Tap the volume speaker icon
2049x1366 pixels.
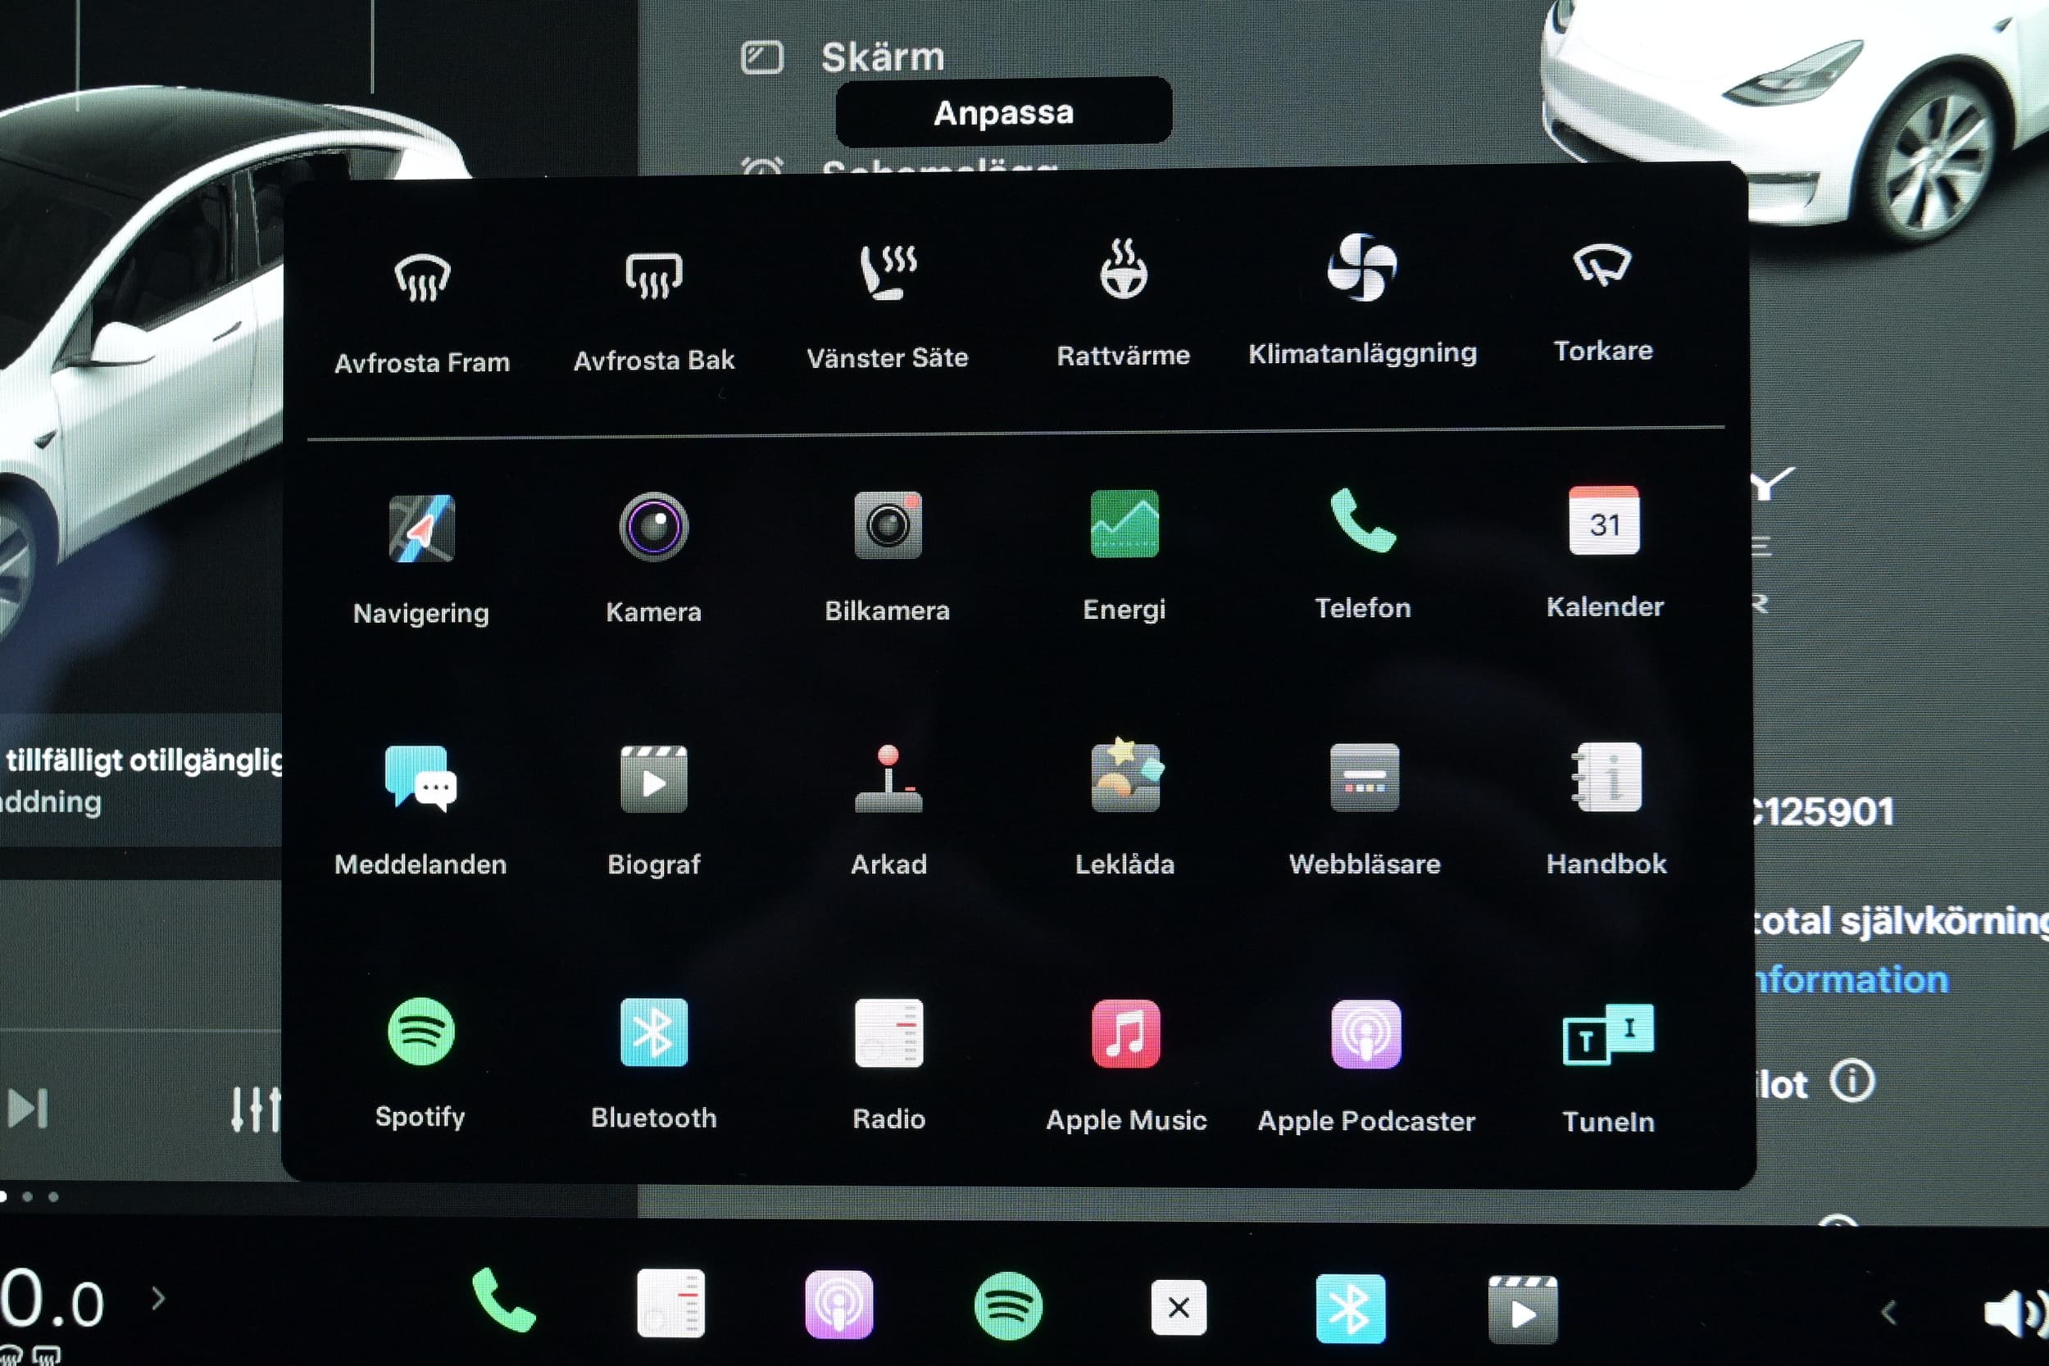[x=2015, y=1314]
